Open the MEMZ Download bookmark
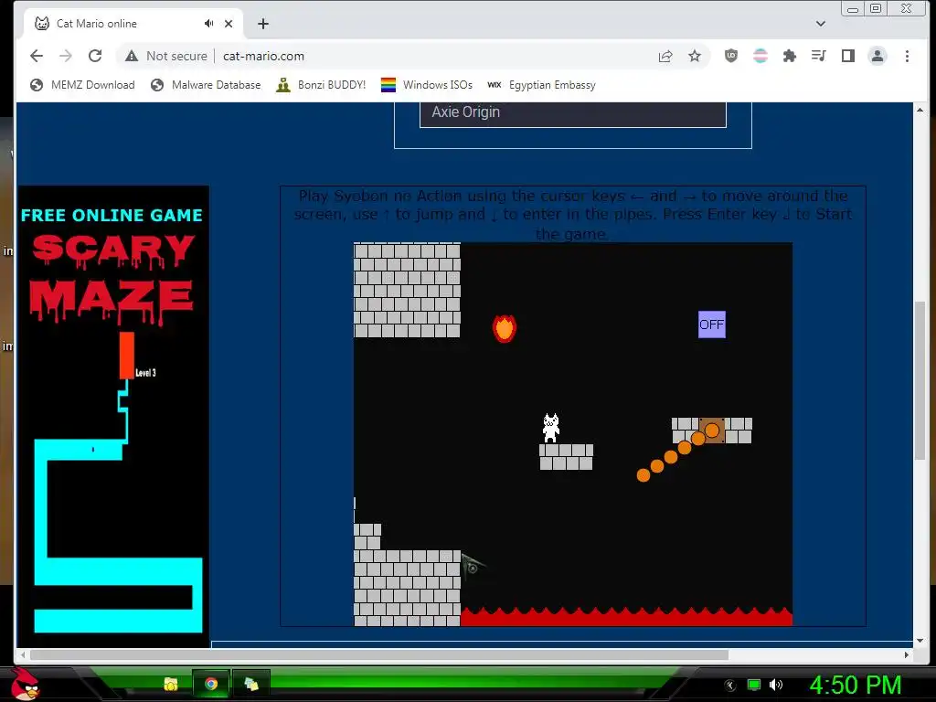Screen dimensions: 936x702 coord(83,85)
